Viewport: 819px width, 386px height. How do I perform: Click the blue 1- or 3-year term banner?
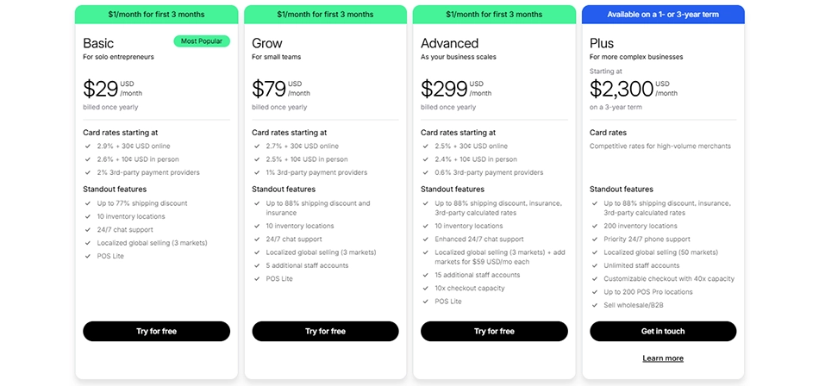662,15
